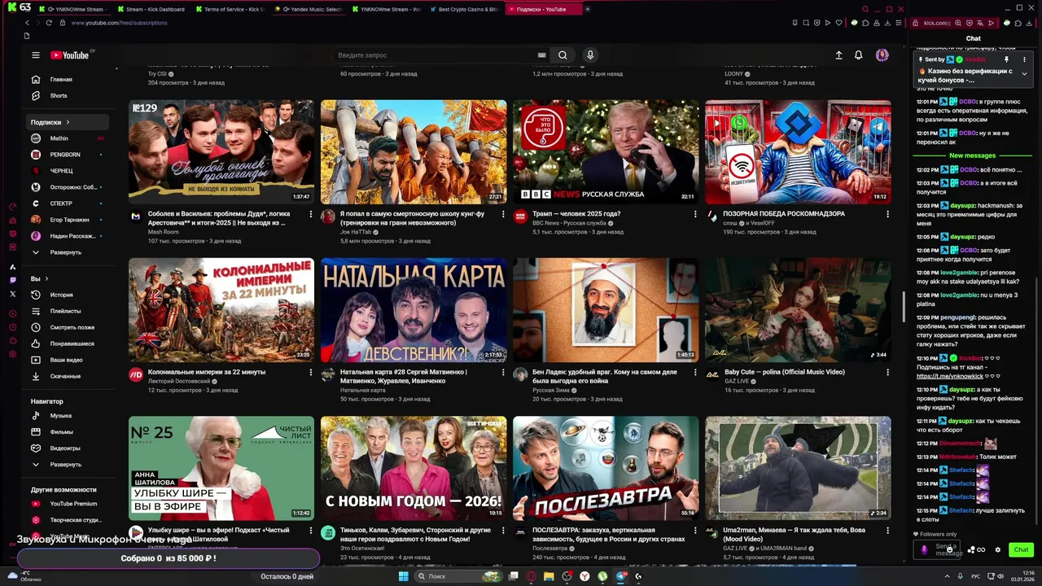This screenshot has width=1042, height=586.
Task: Open a new browser tab with the plus
Action: (x=588, y=9)
